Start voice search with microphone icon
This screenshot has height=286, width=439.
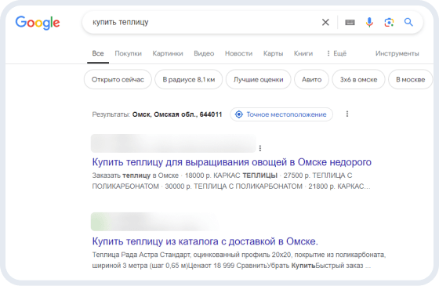369,22
